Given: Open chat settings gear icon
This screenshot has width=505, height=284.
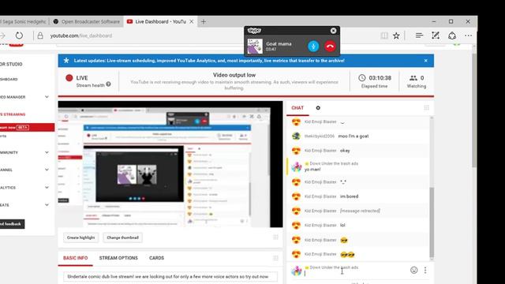Looking at the screenshot, I should [318, 108].
